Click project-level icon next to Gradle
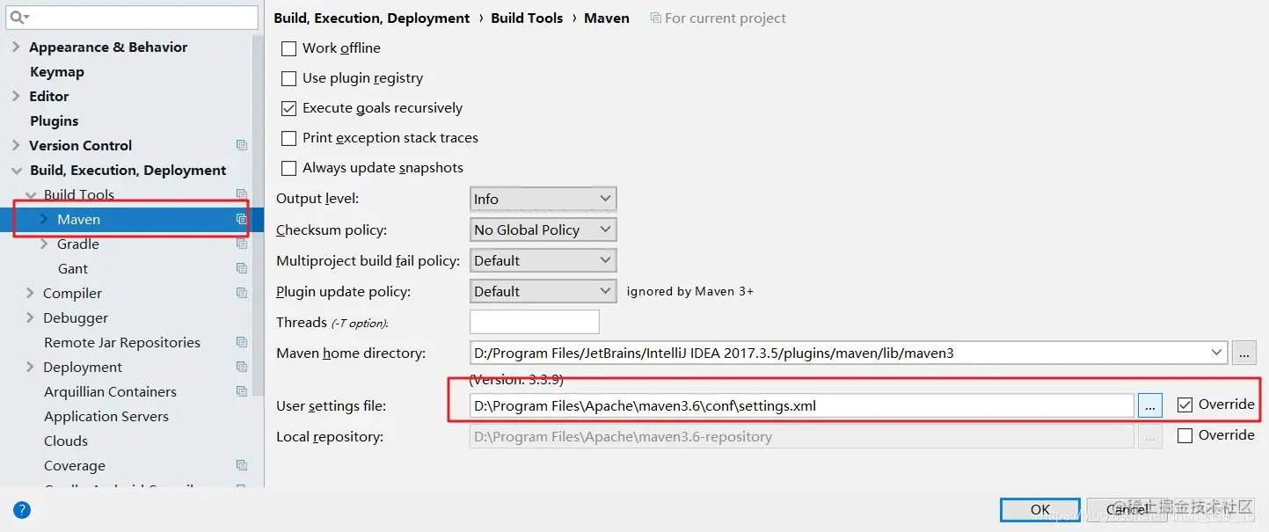The width and height of the screenshot is (1269, 532). pos(242,244)
